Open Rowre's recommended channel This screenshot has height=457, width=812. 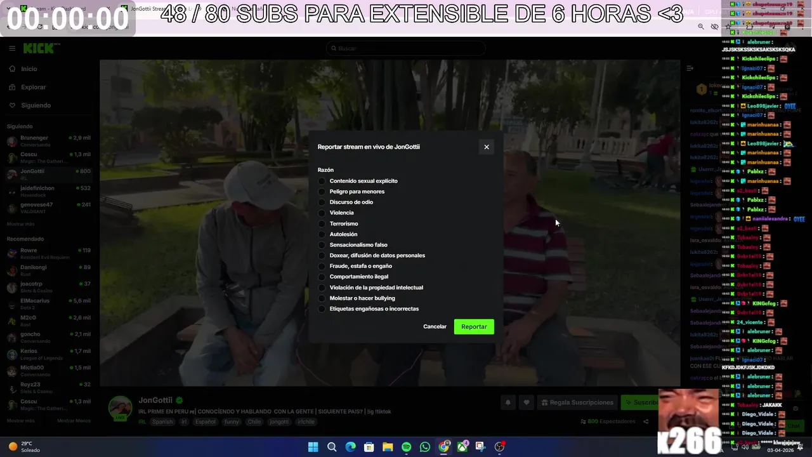pyautogui.click(x=49, y=253)
